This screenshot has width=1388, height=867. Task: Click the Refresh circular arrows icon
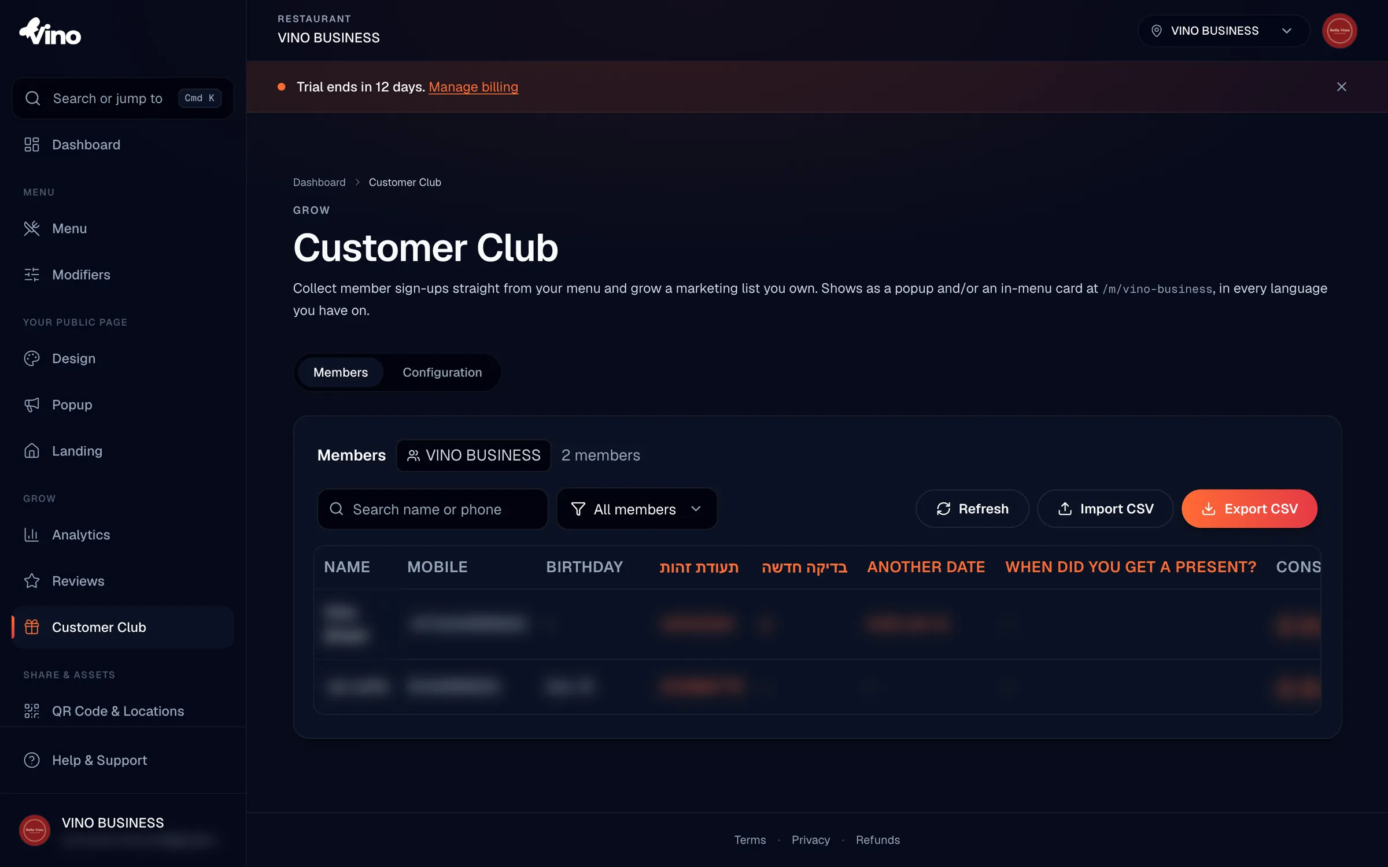tap(943, 509)
